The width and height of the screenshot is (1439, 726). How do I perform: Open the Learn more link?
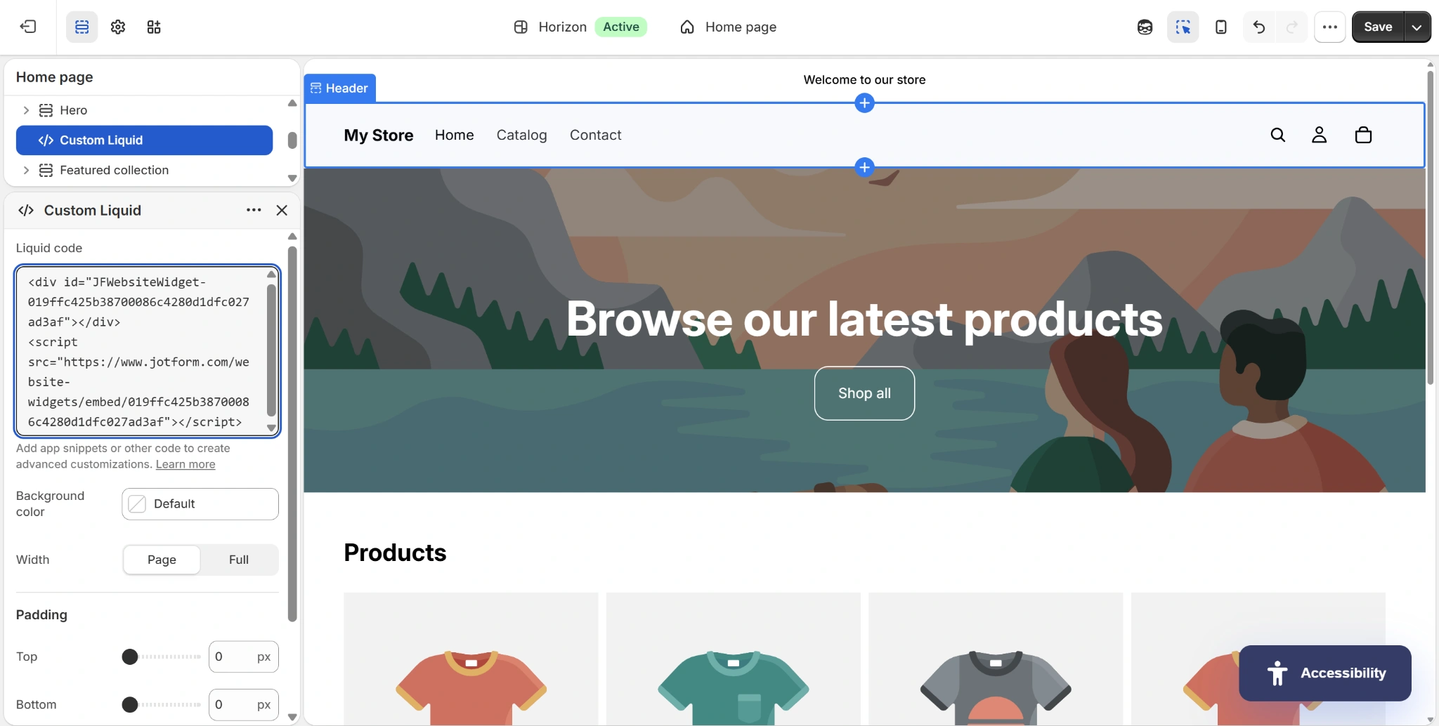click(x=185, y=464)
